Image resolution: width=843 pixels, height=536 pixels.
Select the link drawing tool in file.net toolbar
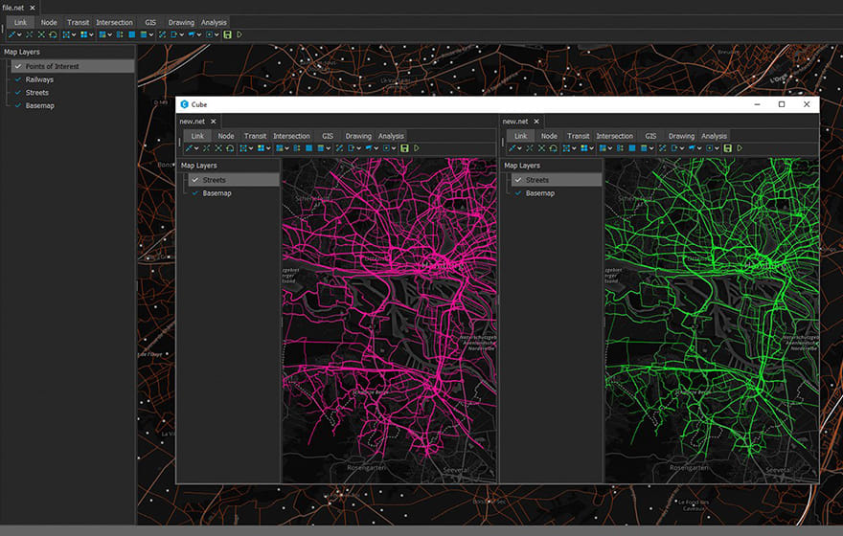pyautogui.click(x=11, y=34)
